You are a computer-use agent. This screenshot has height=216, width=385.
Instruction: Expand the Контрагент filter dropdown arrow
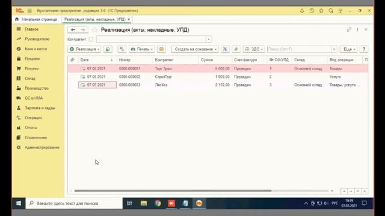pos(209,39)
